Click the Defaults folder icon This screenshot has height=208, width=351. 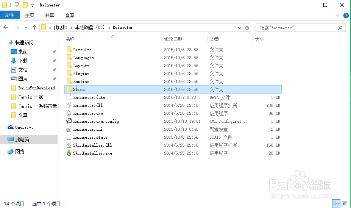tap(69, 50)
